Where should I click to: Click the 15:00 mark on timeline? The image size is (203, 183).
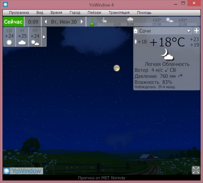[156, 24]
